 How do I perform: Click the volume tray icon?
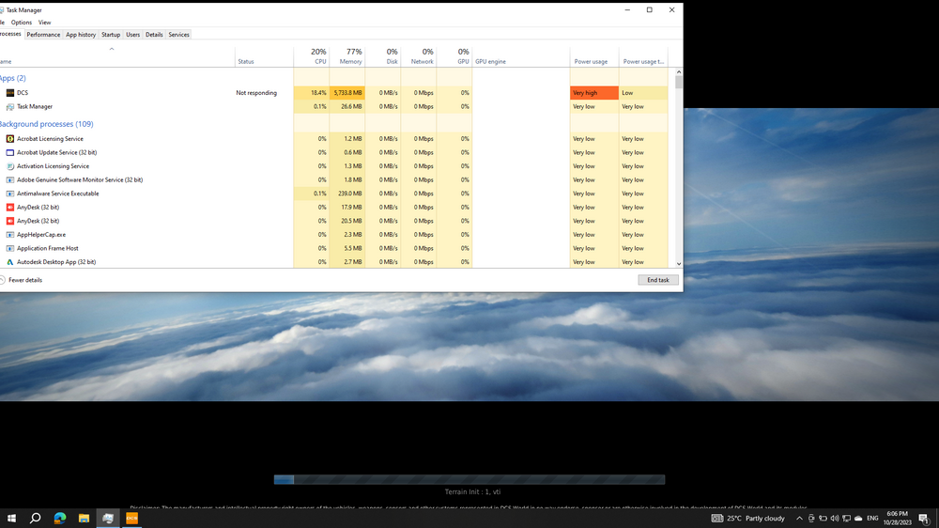click(835, 519)
